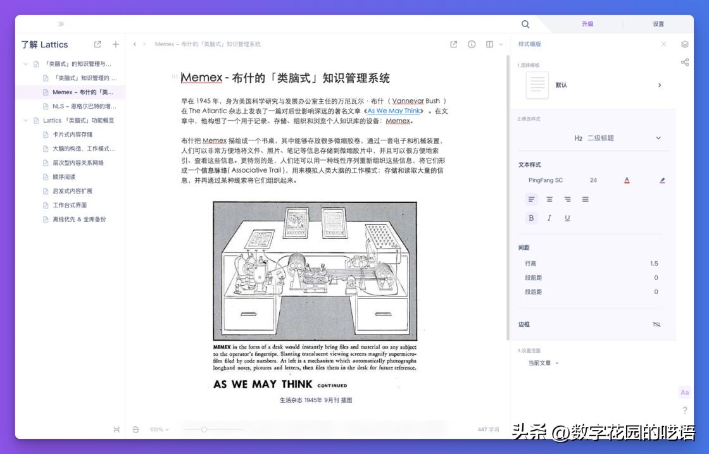
Task: Toggle italic I style
Action: (549, 218)
